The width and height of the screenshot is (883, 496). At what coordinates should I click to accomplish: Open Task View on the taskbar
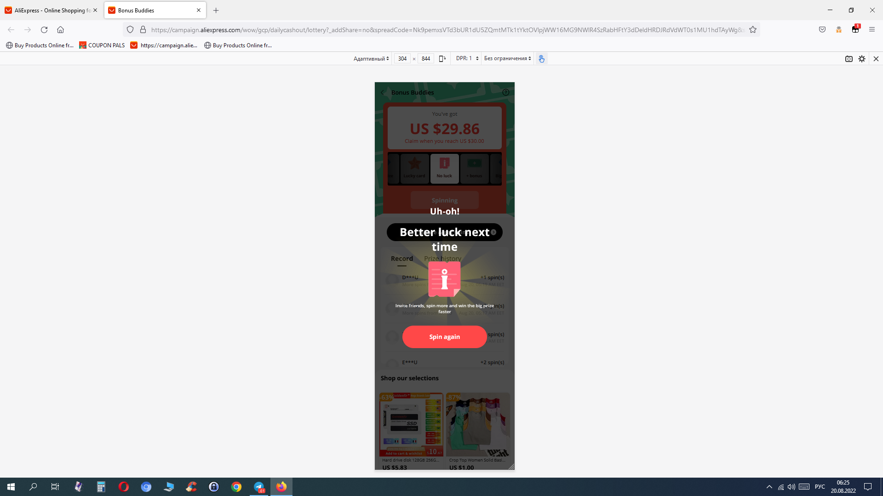click(x=55, y=487)
